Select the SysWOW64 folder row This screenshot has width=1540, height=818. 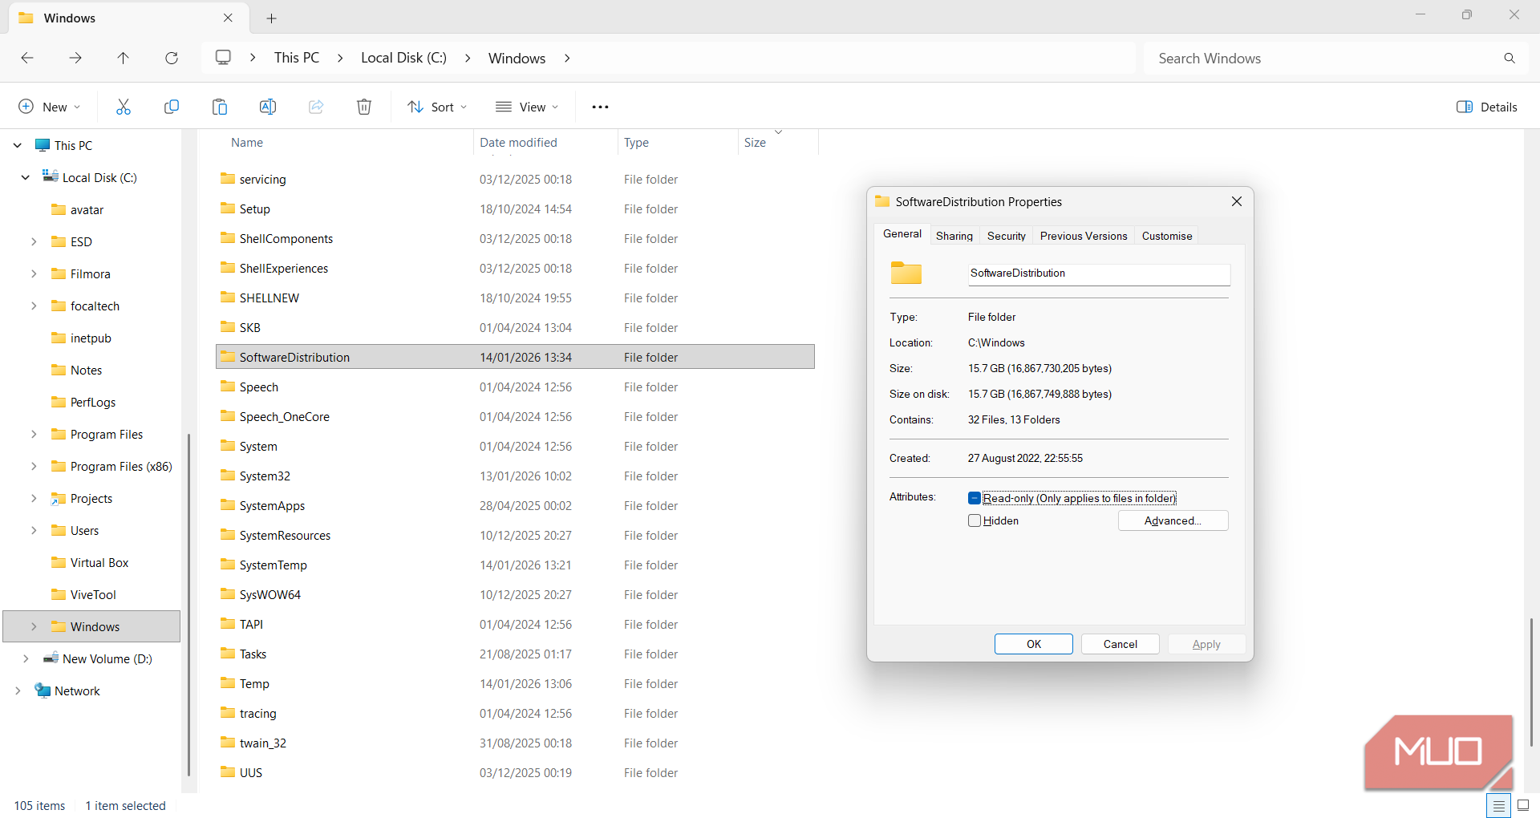[515, 594]
